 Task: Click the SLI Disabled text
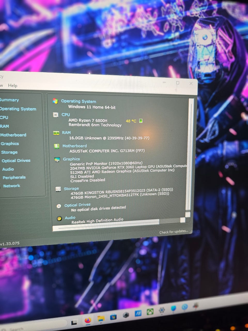pos(82,176)
